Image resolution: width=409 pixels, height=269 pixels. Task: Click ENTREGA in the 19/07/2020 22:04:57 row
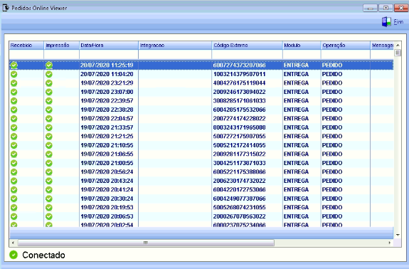[296, 118]
